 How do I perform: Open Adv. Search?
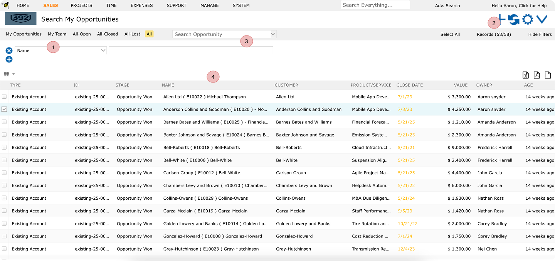pyautogui.click(x=447, y=6)
